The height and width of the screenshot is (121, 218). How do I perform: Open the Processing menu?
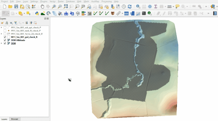tap(106, 1)
